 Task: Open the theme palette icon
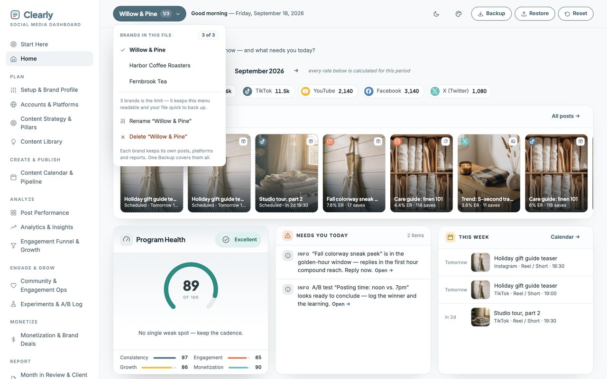pyautogui.click(x=459, y=14)
